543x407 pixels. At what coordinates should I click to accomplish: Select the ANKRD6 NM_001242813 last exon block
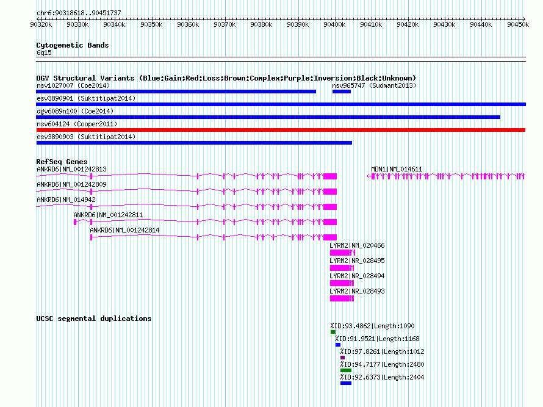click(330, 176)
